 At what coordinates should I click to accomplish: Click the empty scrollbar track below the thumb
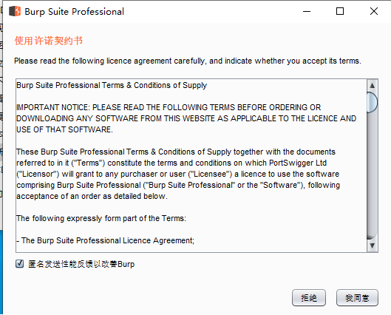click(373, 176)
